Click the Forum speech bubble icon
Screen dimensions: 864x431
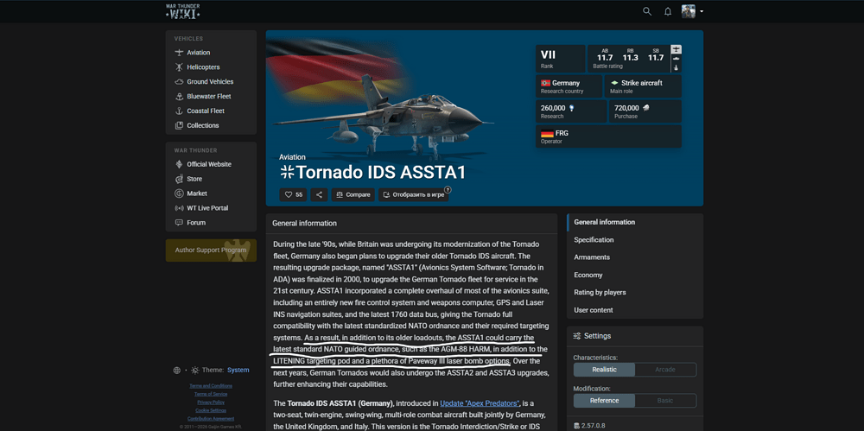coord(179,223)
